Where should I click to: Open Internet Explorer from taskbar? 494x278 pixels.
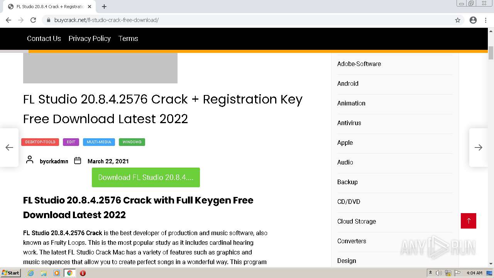point(31,273)
